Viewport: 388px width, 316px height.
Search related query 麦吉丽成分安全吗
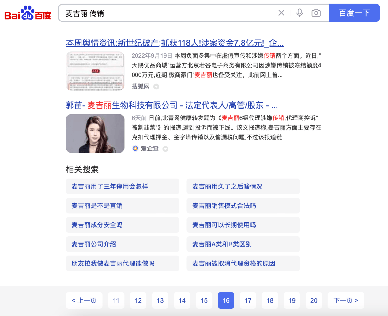click(x=122, y=225)
